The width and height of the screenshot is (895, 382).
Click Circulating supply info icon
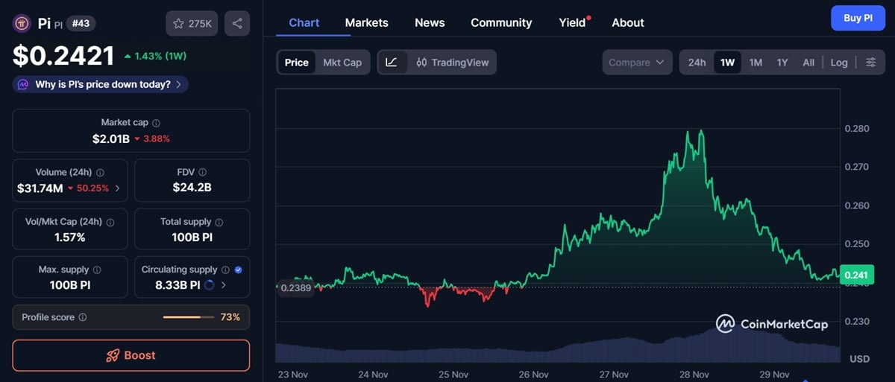coord(225,270)
